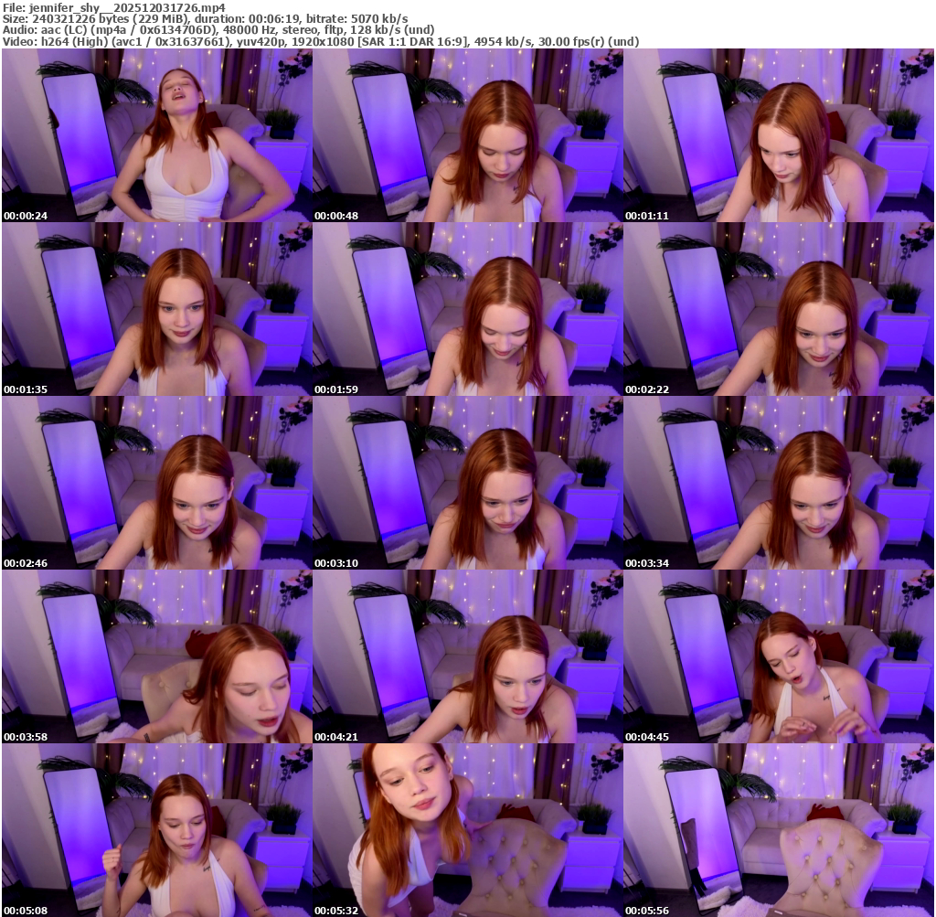Open the thumbnail stamped 00:00:24
Viewport: 936px width, 917px height.
tap(156, 135)
